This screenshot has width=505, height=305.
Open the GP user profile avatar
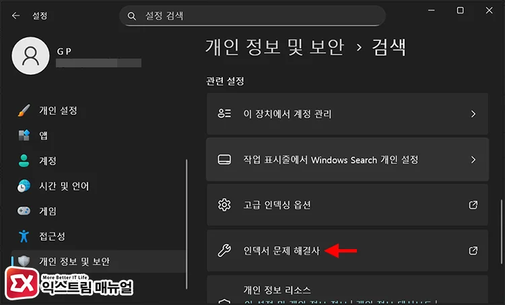[x=30, y=56]
